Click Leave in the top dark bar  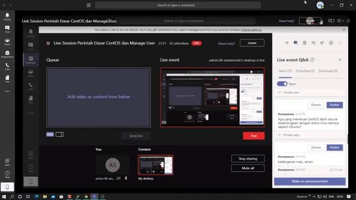click(x=310, y=21)
